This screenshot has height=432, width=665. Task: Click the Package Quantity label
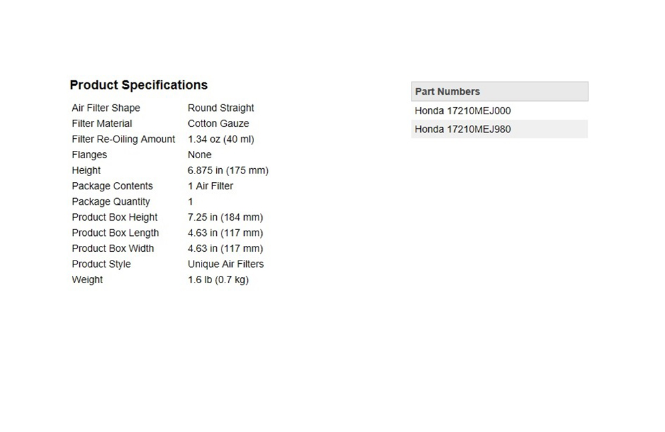pos(111,201)
